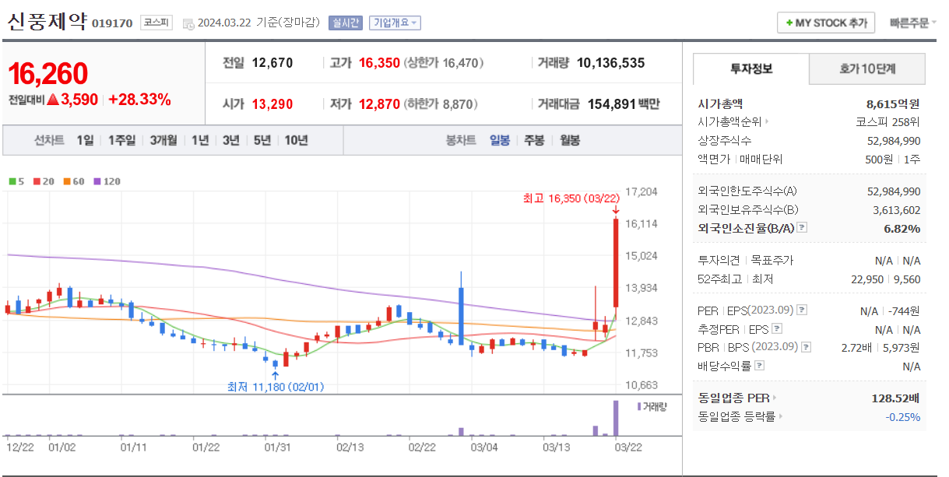Click the 코스피 market badge
Screen dimensions: 949x477
(x=156, y=23)
